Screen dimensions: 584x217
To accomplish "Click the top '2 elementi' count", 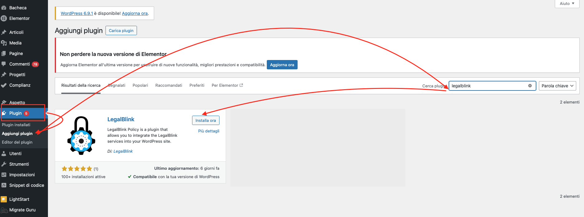I will 570,102.
